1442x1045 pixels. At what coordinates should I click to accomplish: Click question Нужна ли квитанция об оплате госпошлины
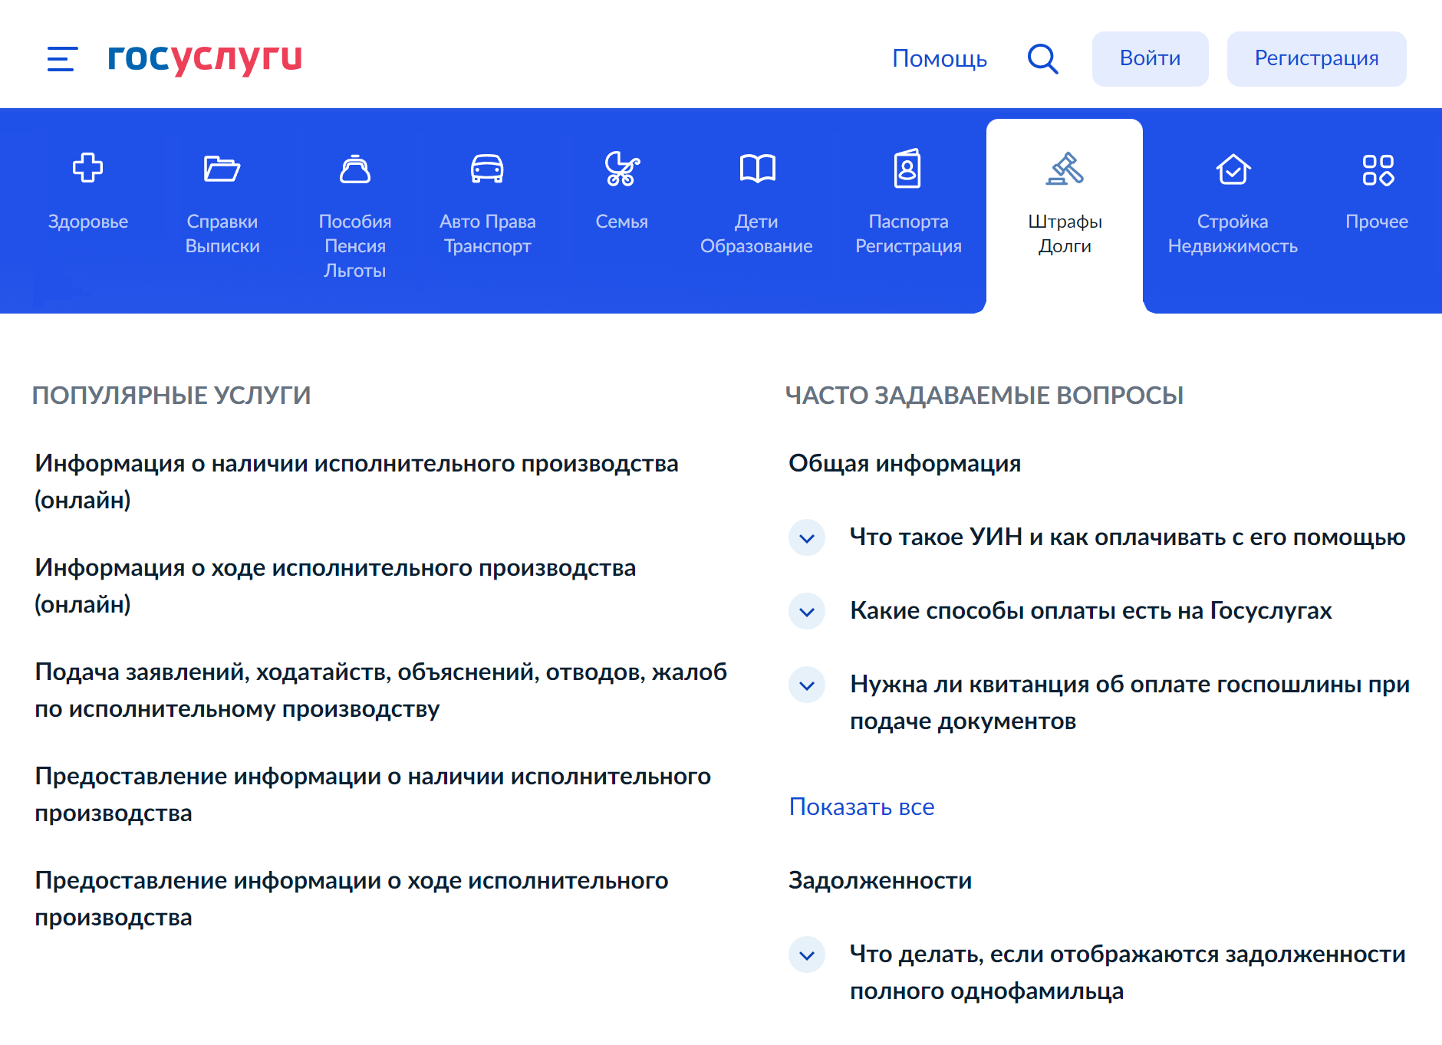(x=1130, y=702)
